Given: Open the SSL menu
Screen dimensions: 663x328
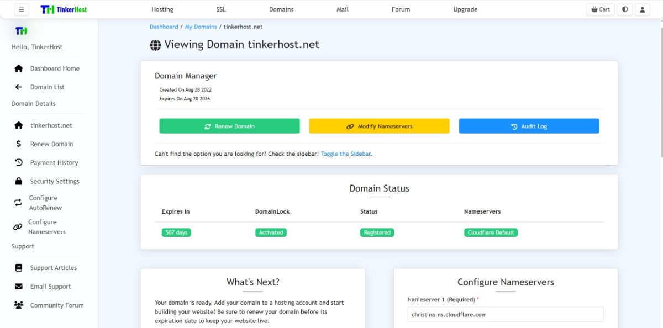Looking at the screenshot, I should click(x=221, y=9).
